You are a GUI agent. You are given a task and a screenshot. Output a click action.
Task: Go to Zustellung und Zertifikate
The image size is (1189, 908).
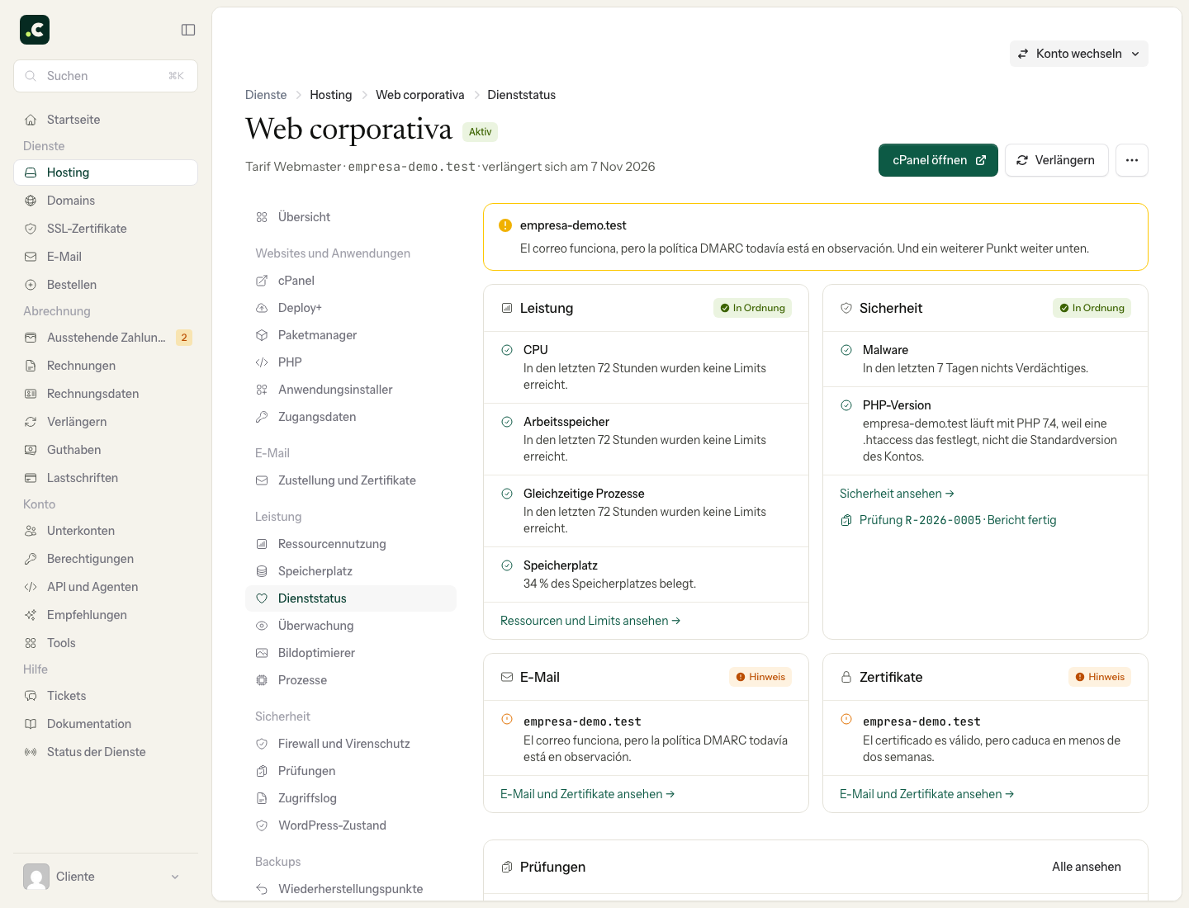(x=351, y=480)
